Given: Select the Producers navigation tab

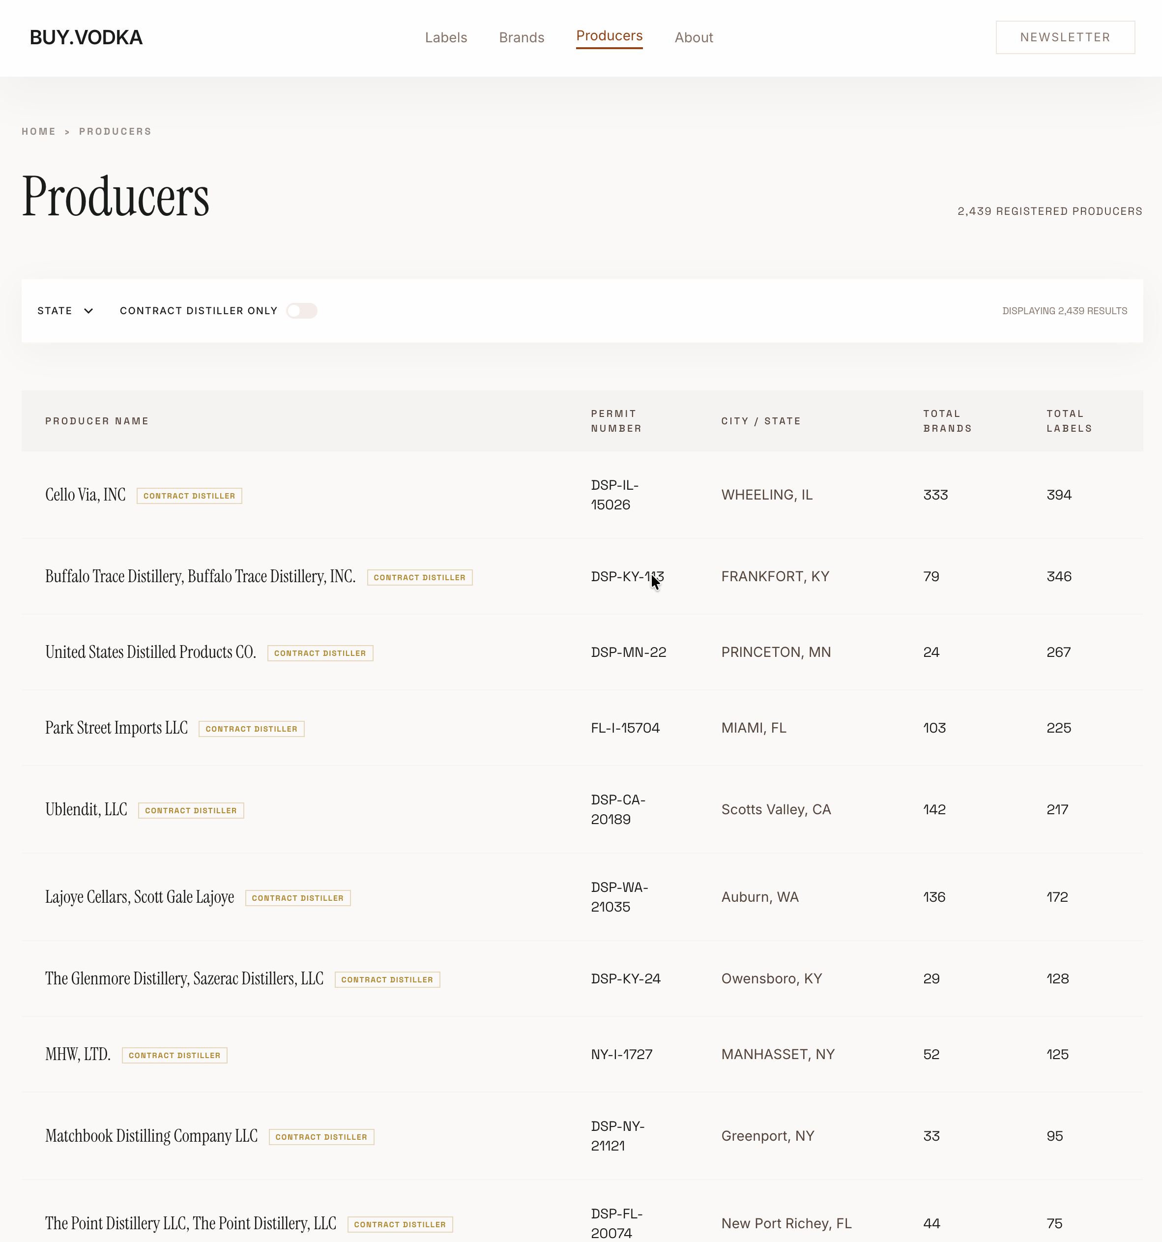Looking at the screenshot, I should tap(609, 36).
